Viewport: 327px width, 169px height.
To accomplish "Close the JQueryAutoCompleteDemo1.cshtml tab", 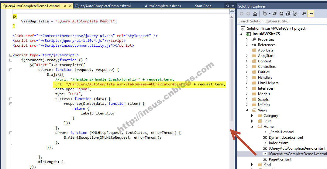I will (70, 6).
